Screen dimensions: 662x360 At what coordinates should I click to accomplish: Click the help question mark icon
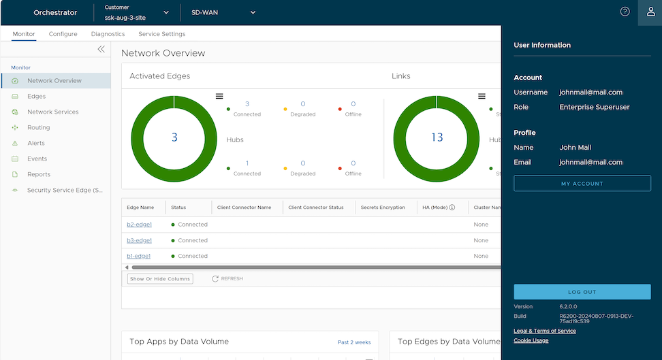(625, 12)
